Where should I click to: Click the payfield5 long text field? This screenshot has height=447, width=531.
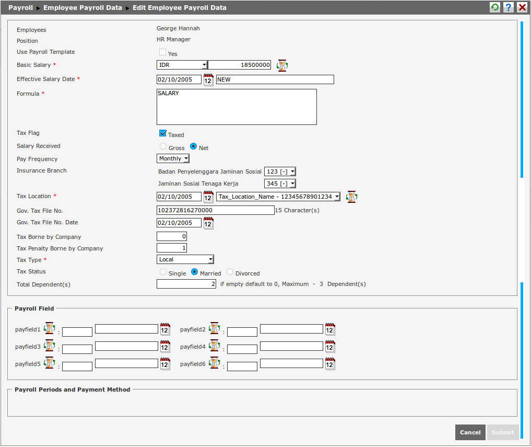point(127,363)
